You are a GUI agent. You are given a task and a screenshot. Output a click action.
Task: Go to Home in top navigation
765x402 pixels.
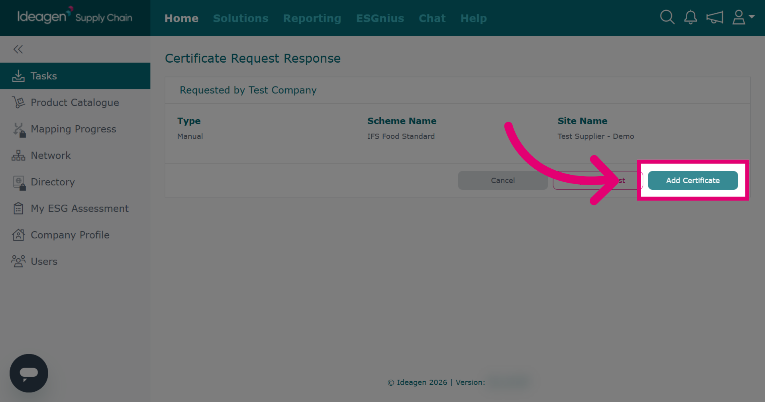pos(181,18)
